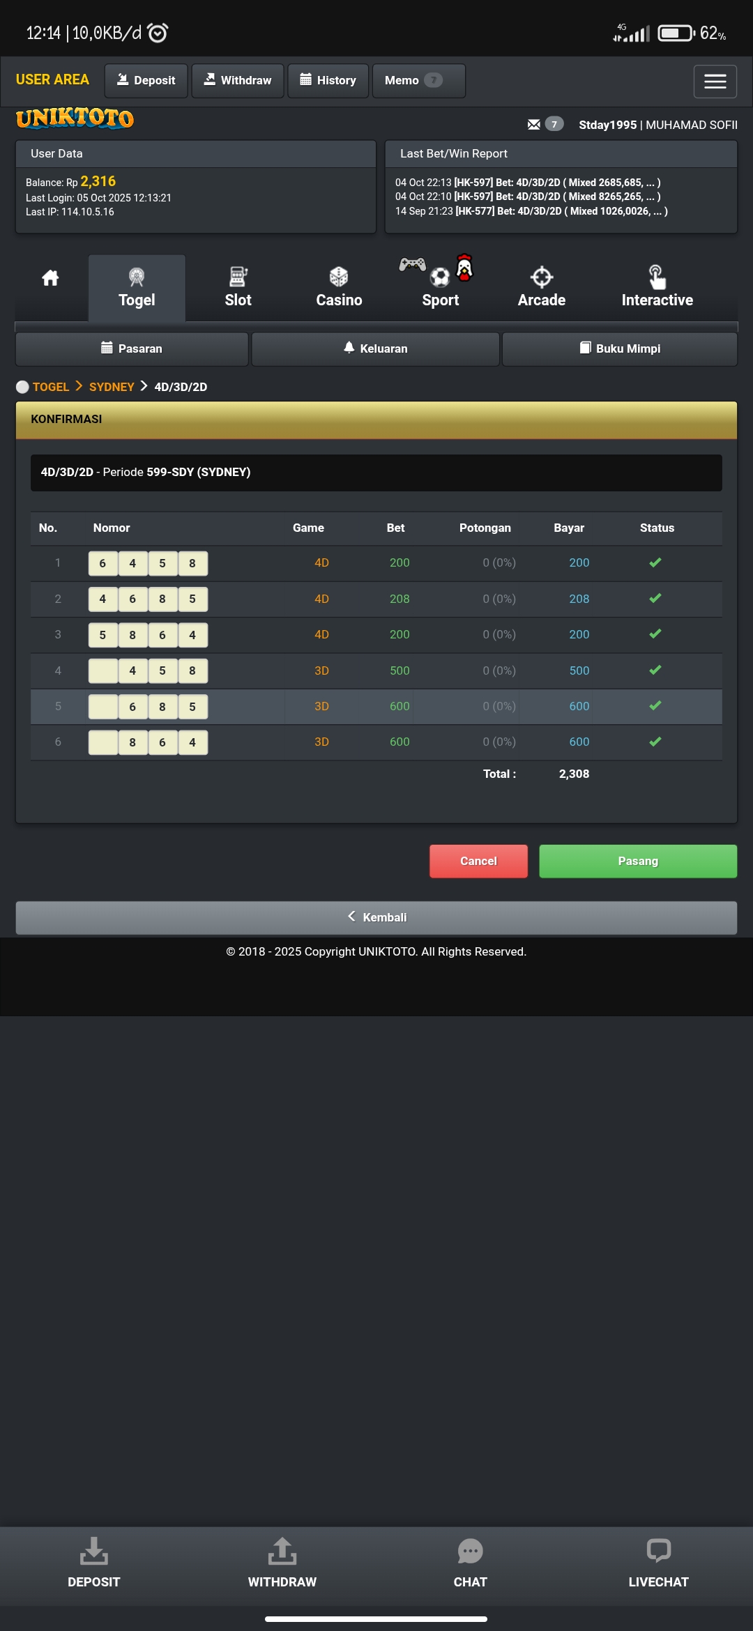Tap the home icon in the navigation bar
Viewport: 753px width, 1631px height.
pyautogui.click(x=50, y=279)
